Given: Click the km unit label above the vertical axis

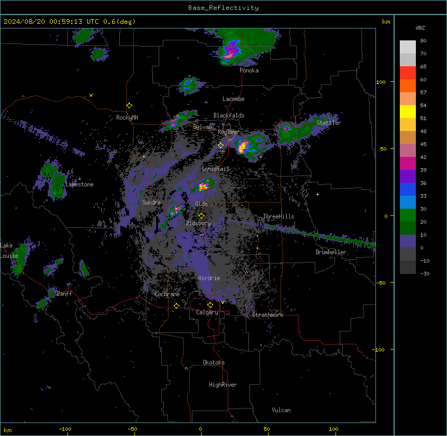Looking at the screenshot, I should 386,22.
